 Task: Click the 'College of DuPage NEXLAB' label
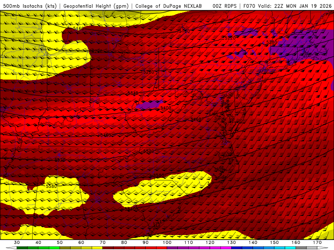[x=169, y=6]
